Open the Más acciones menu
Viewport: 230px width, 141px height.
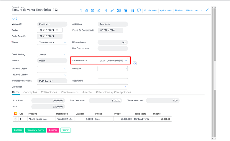point(194,10)
